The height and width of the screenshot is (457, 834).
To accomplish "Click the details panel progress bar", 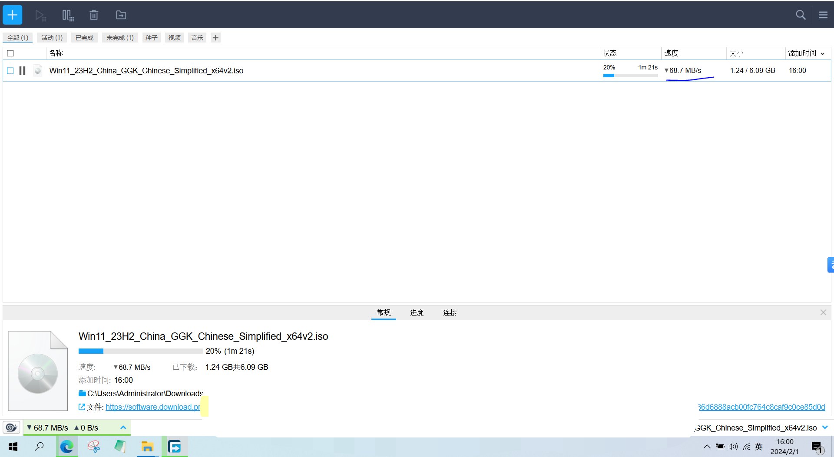I will pyautogui.click(x=141, y=351).
